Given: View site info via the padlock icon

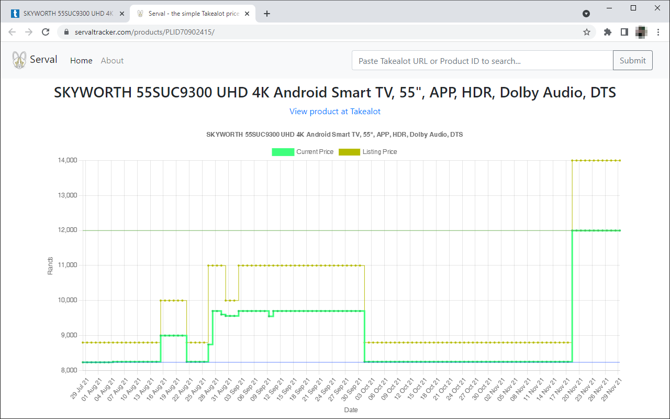Looking at the screenshot, I should click(66, 32).
